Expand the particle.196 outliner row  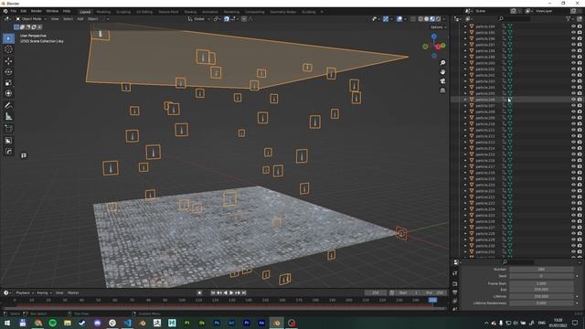(465, 38)
